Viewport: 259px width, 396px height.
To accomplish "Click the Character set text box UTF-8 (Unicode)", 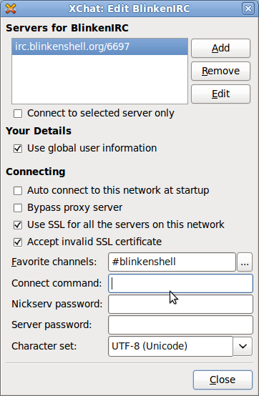I will click(x=170, y=346).
